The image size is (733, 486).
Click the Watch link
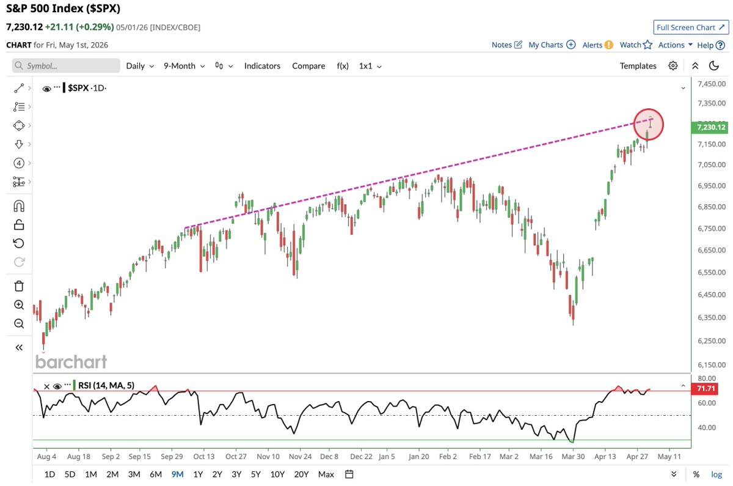(x=630, y=45)
